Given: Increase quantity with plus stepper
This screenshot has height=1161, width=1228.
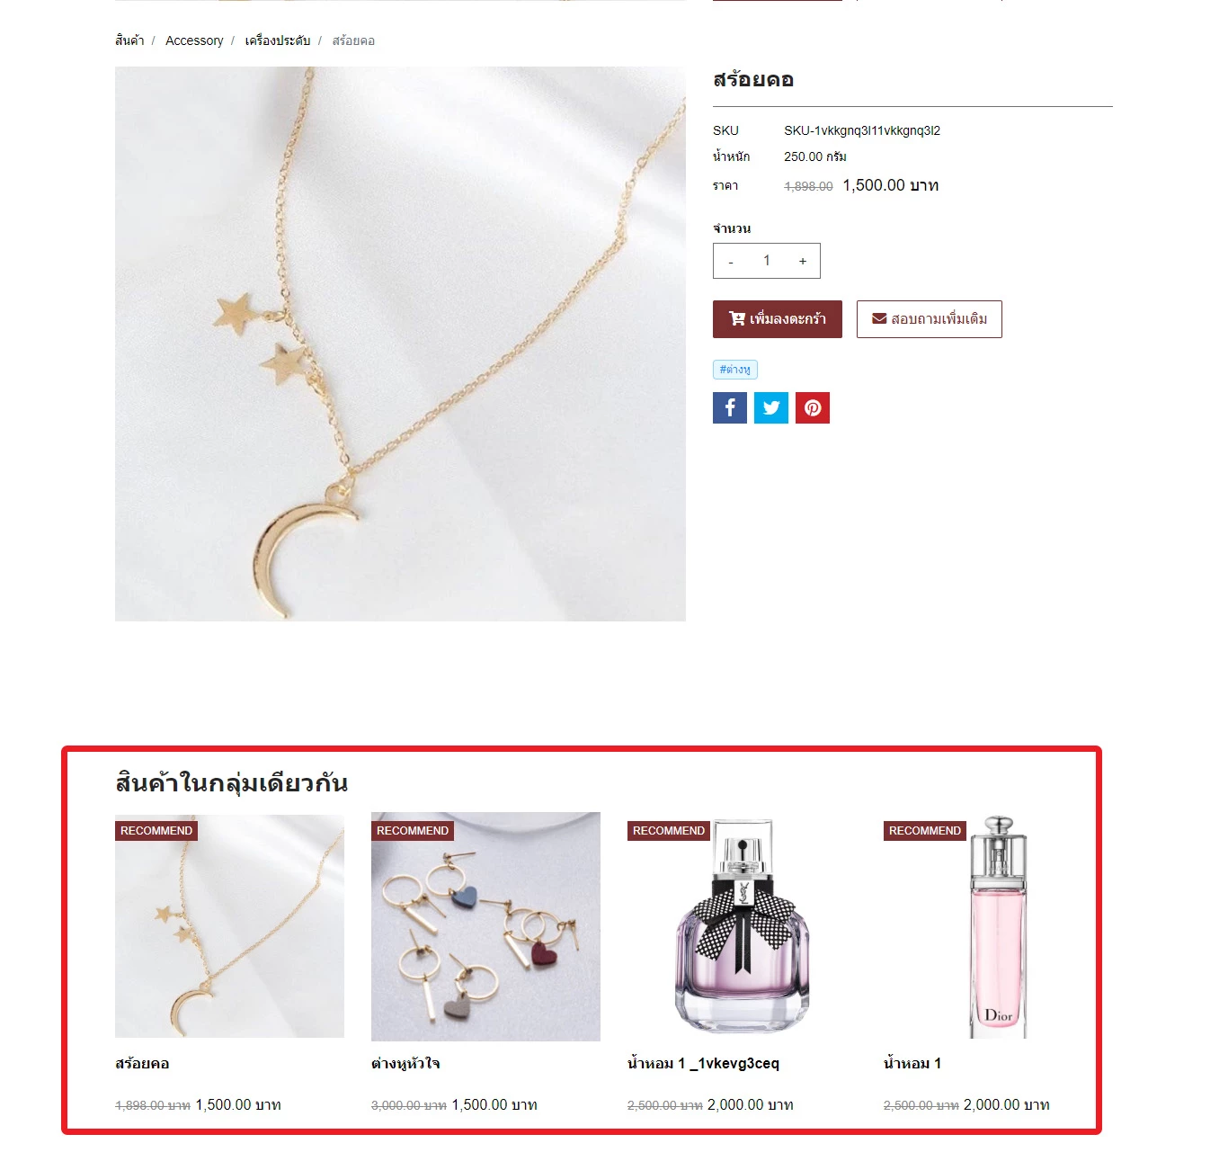Looking at the screenshot, I should [803, 261].
